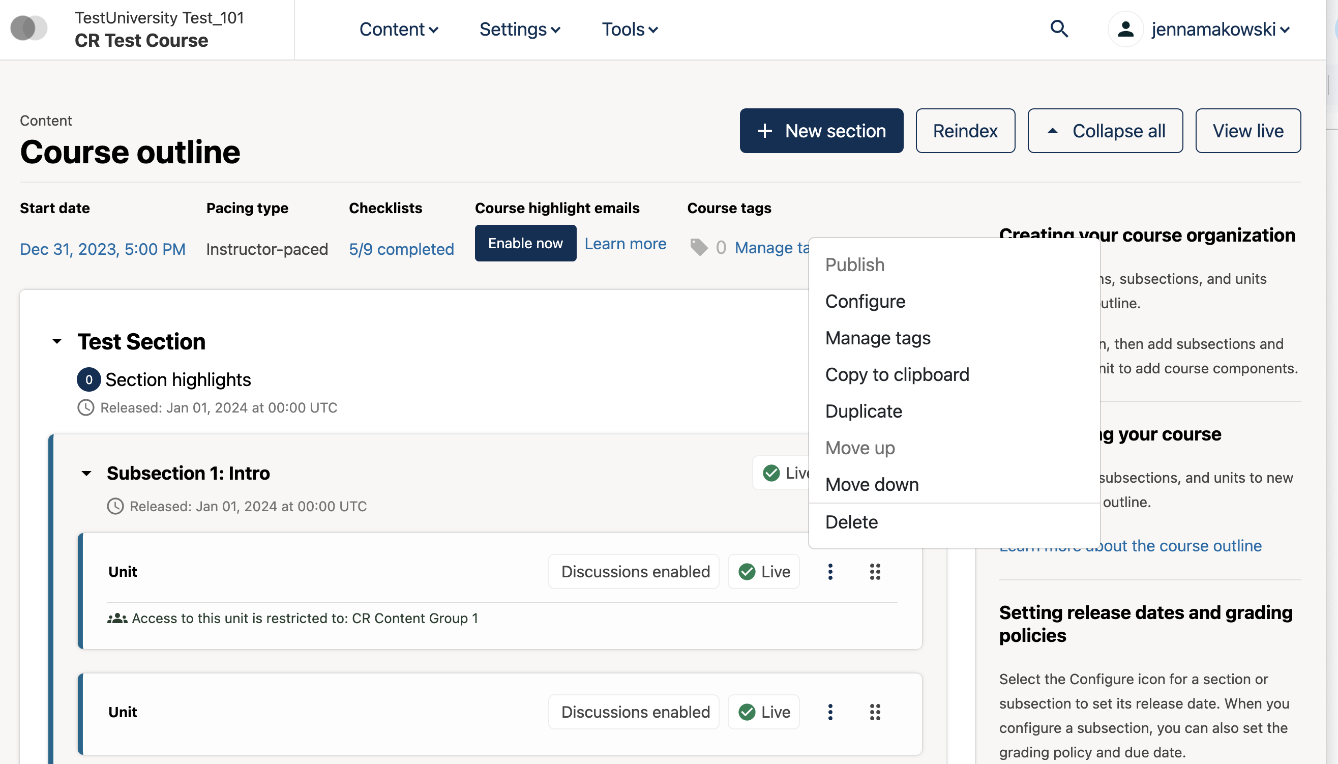
Task: Choose Delete in the context menu
Action: 851,522
